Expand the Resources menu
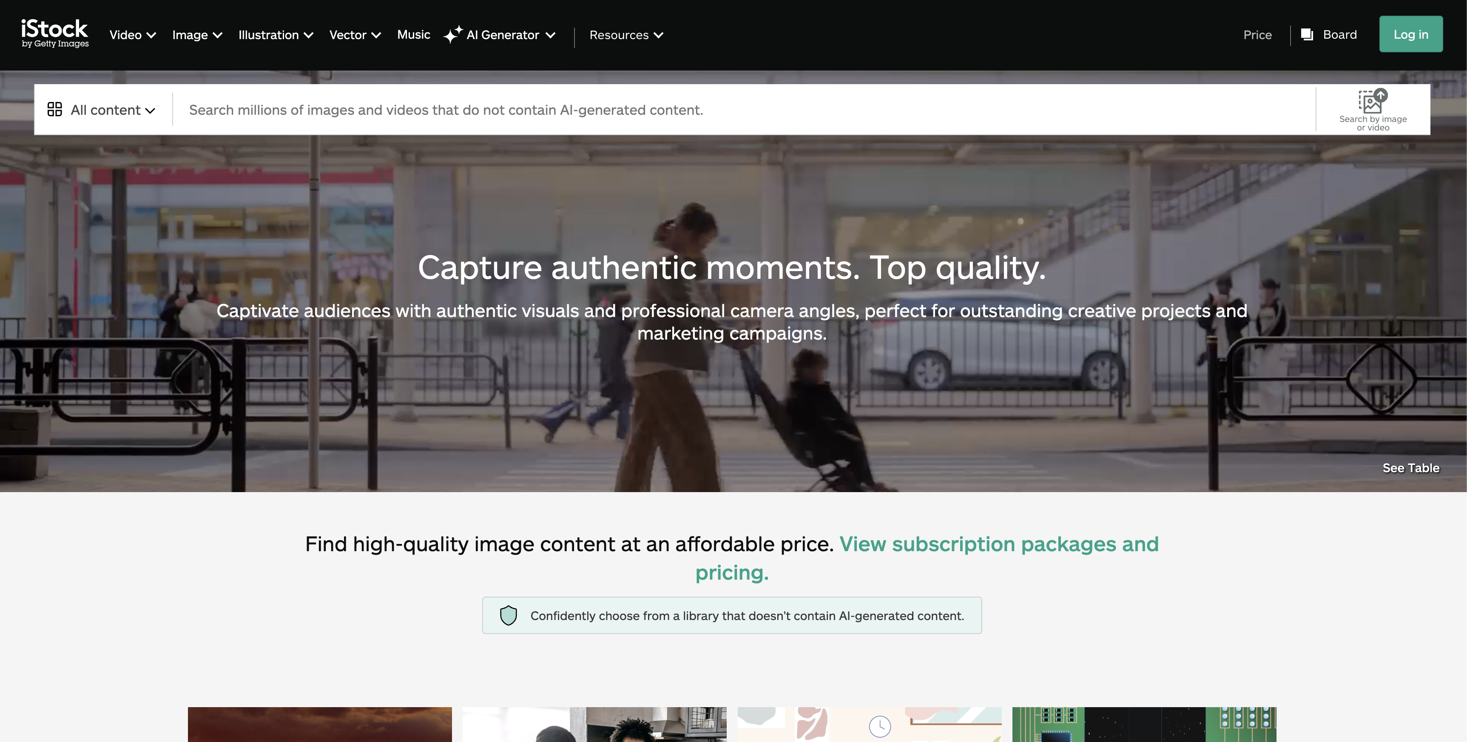Viewport: 1467px width, 742px height. [626, 35]
